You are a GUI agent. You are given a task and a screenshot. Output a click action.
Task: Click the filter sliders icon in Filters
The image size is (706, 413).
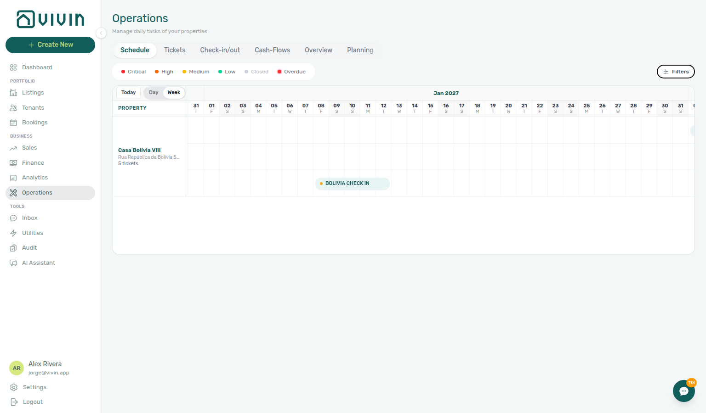(666, 72)
